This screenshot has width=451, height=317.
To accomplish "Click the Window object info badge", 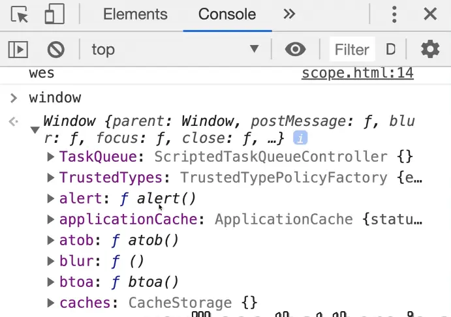I will [x=300, y=138].
